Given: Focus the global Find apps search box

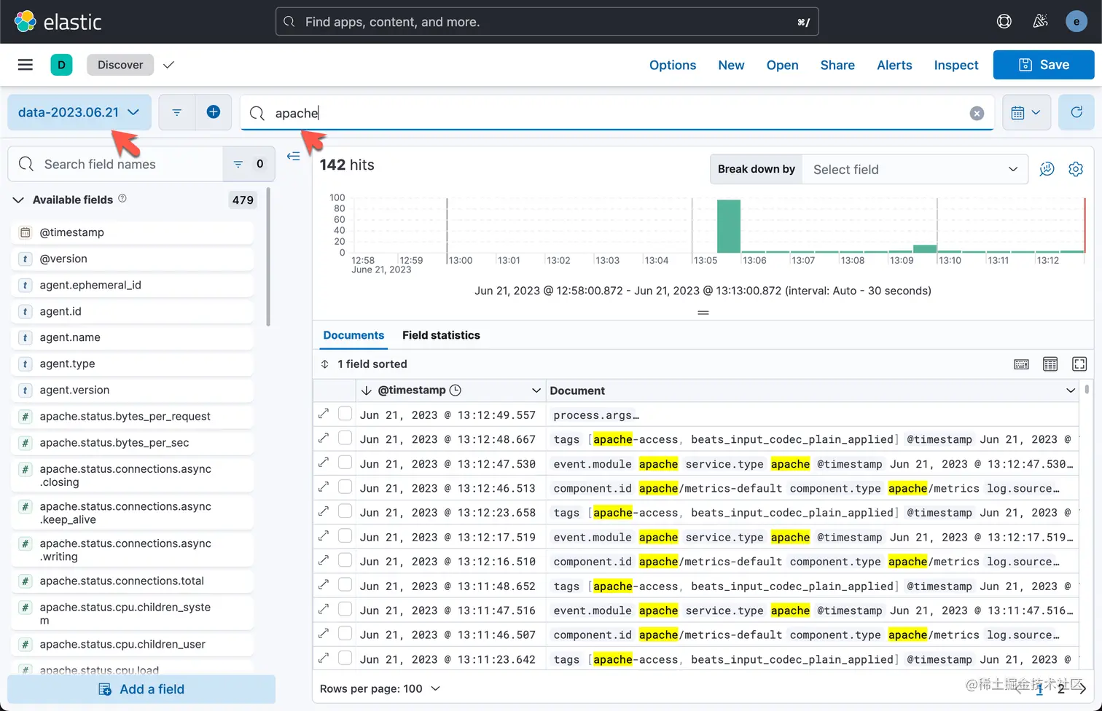Looking at the screenshot, I should coord(547,22).
